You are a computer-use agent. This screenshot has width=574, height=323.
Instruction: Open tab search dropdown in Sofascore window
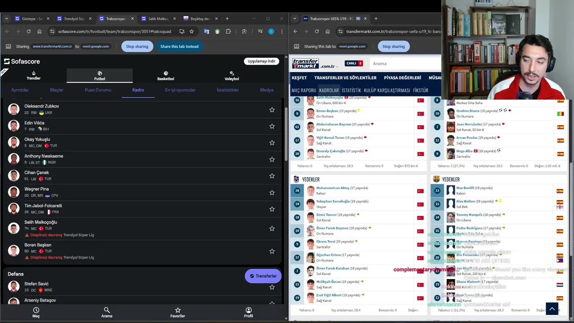tap(6, 19)
